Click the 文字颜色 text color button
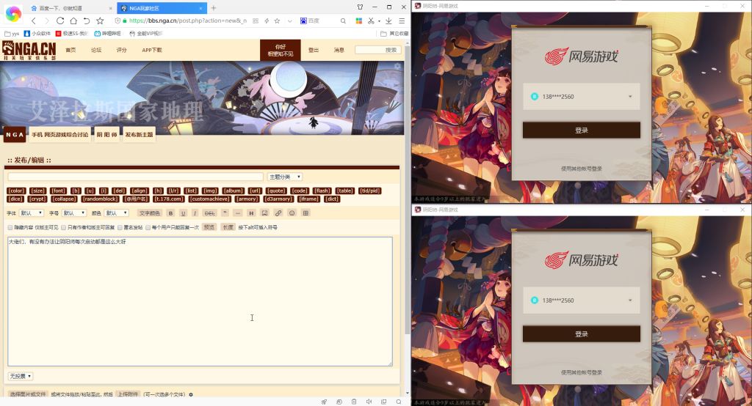Image resolution: width=752 pixels, height=406 pixels. coord(149,213)
